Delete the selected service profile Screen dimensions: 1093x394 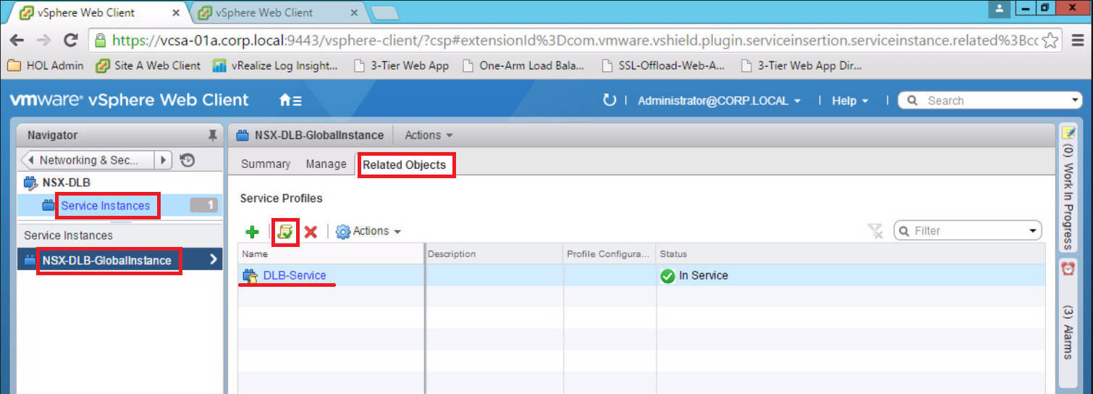click(x=311, y=232)
